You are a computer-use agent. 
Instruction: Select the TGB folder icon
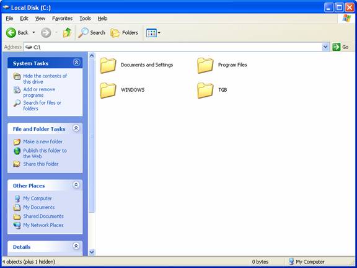tap(205, 90)
